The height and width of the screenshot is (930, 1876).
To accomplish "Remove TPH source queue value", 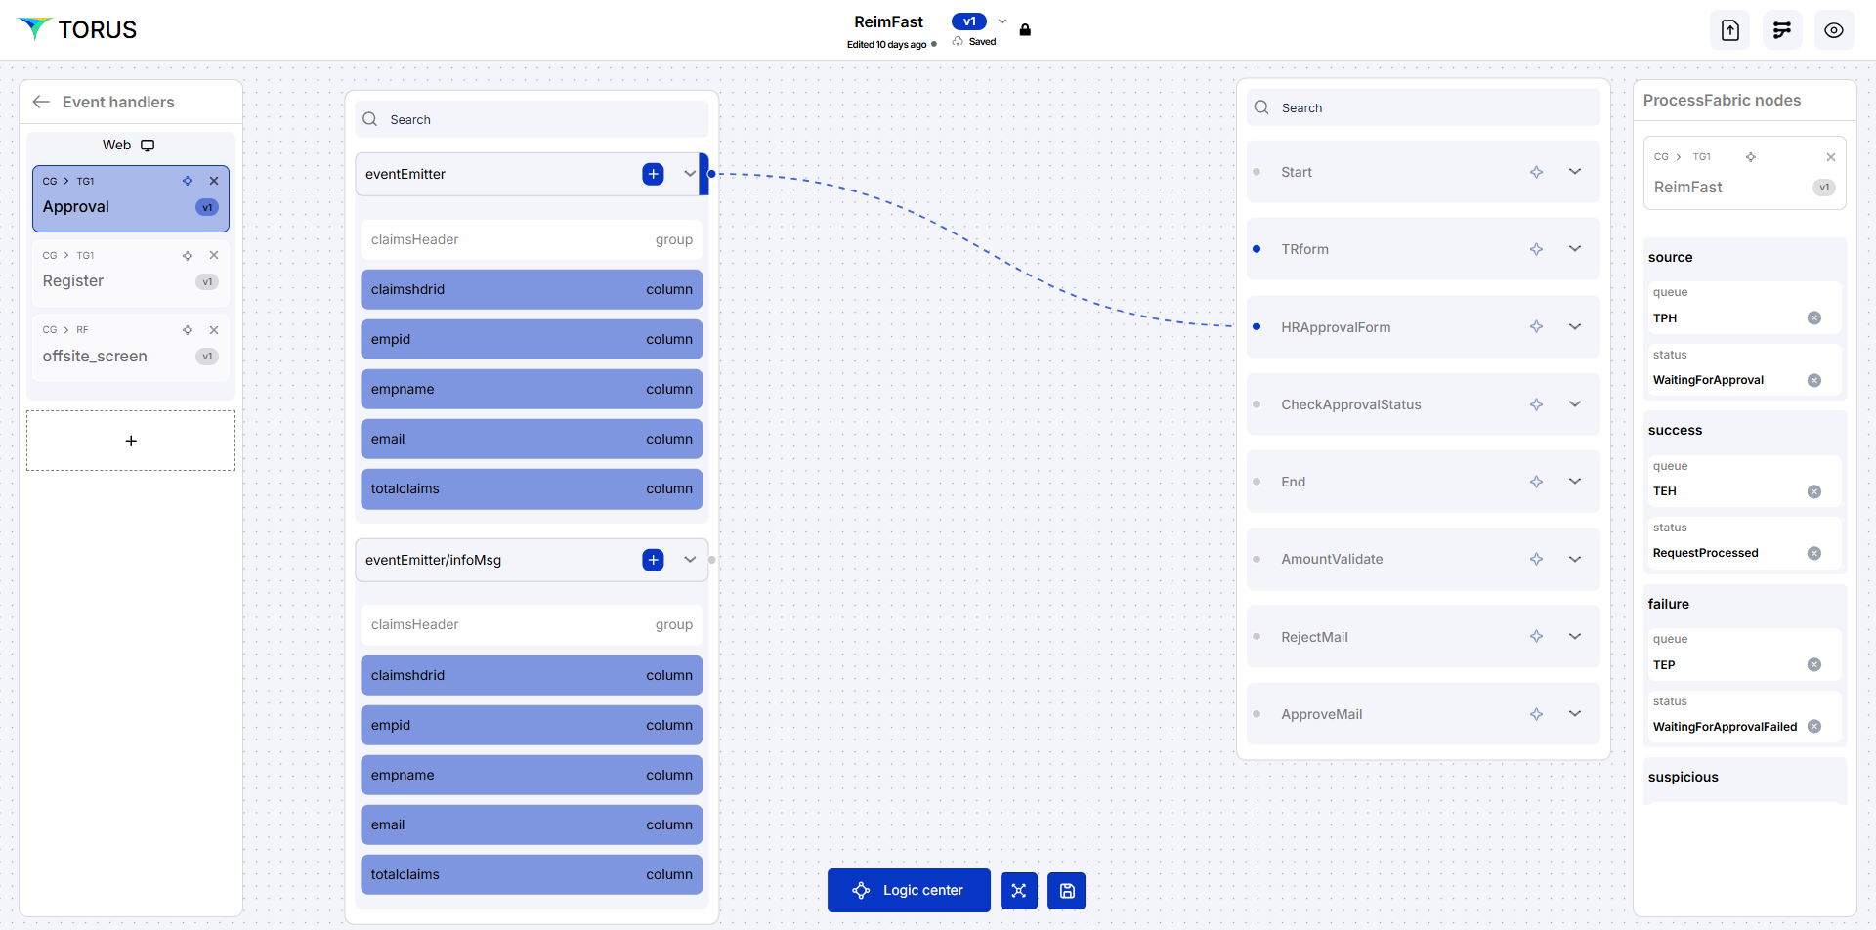I will (1813, 318).
